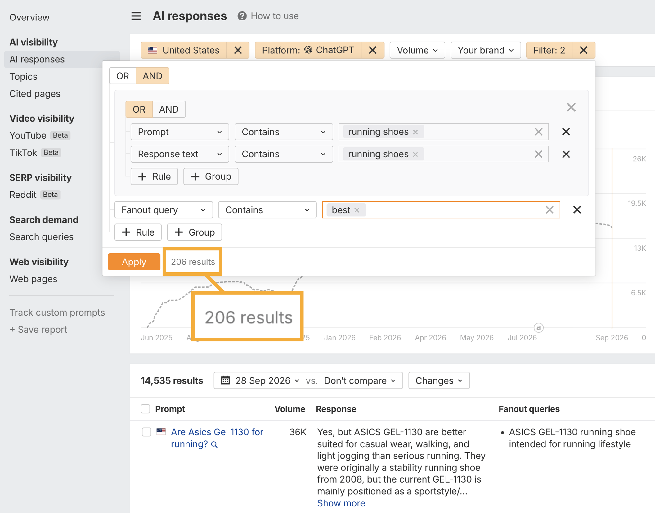Image resolution: width=655 pixels, height=513 pixels.
Task: Remove 'running shoes' tag from Prompt rule
Action: pos(416,132)
